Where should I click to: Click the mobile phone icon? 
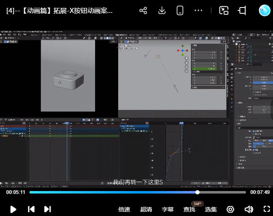coord(180,11)
